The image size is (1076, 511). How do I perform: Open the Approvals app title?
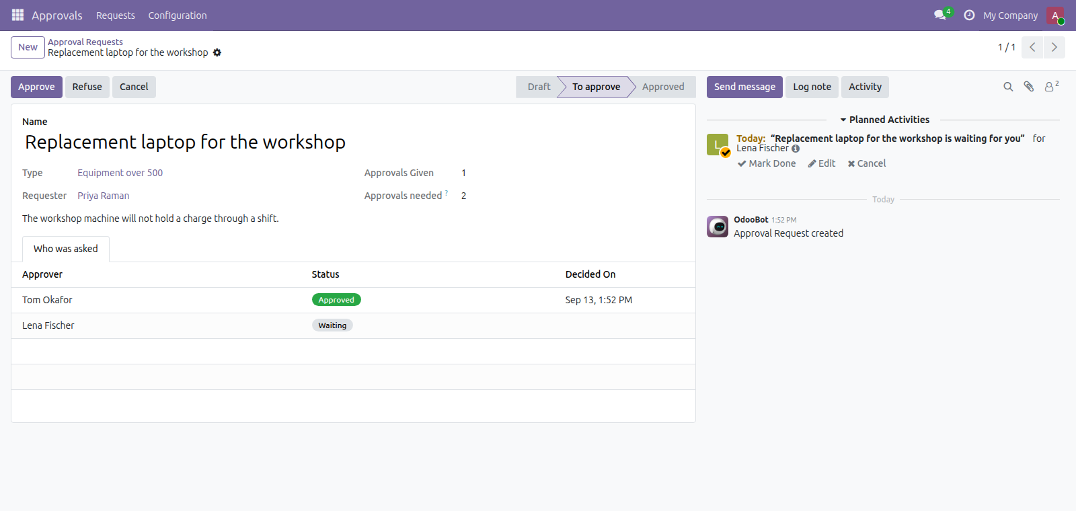(56, 15)
